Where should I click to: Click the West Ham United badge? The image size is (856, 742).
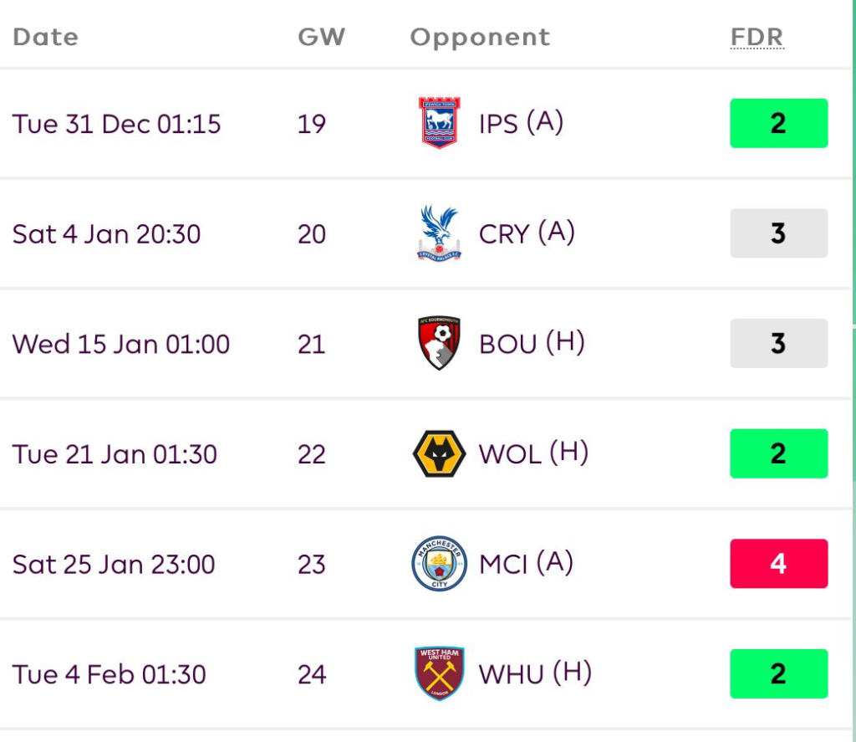[x=439, y=673]
